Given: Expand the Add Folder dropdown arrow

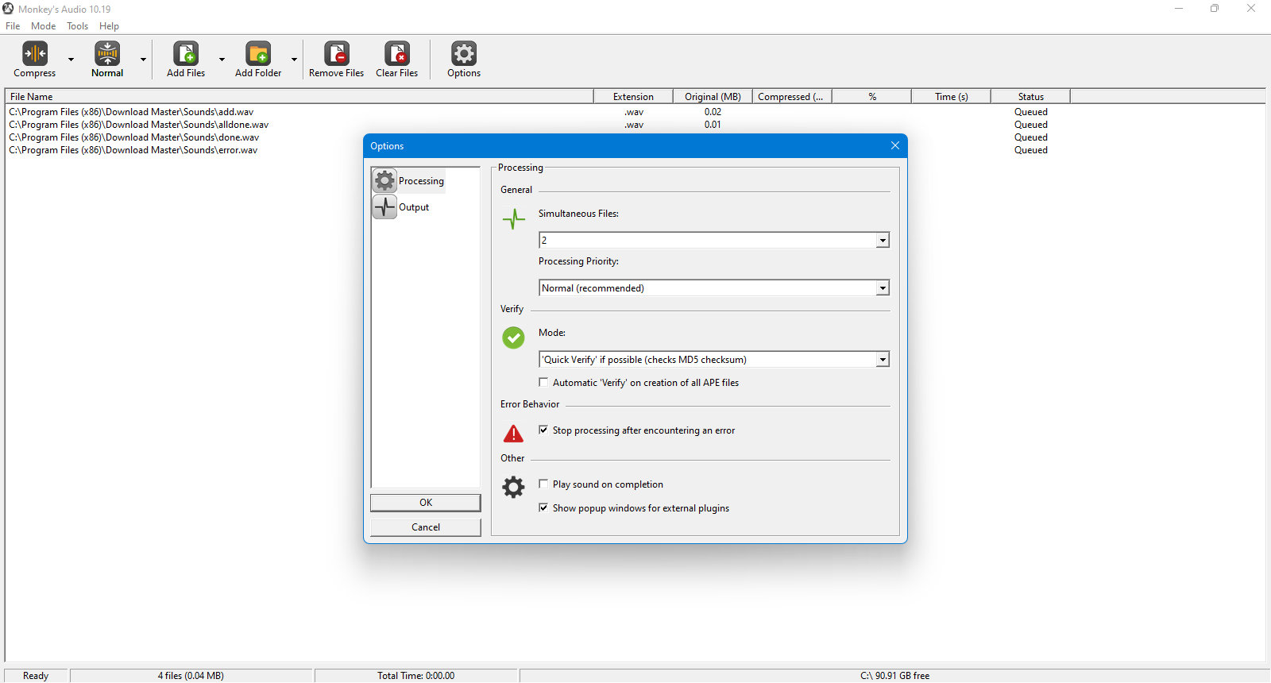Looking at the screenshot, I should pyautogui.click(x=294, y=60).
